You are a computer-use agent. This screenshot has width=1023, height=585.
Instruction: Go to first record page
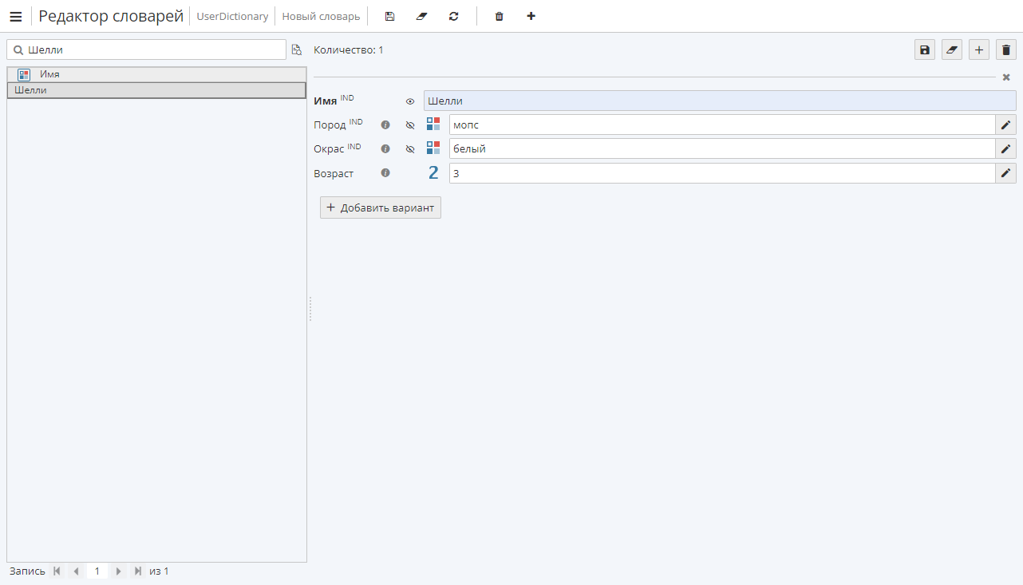pyautogui.click(x=57, y=571)
